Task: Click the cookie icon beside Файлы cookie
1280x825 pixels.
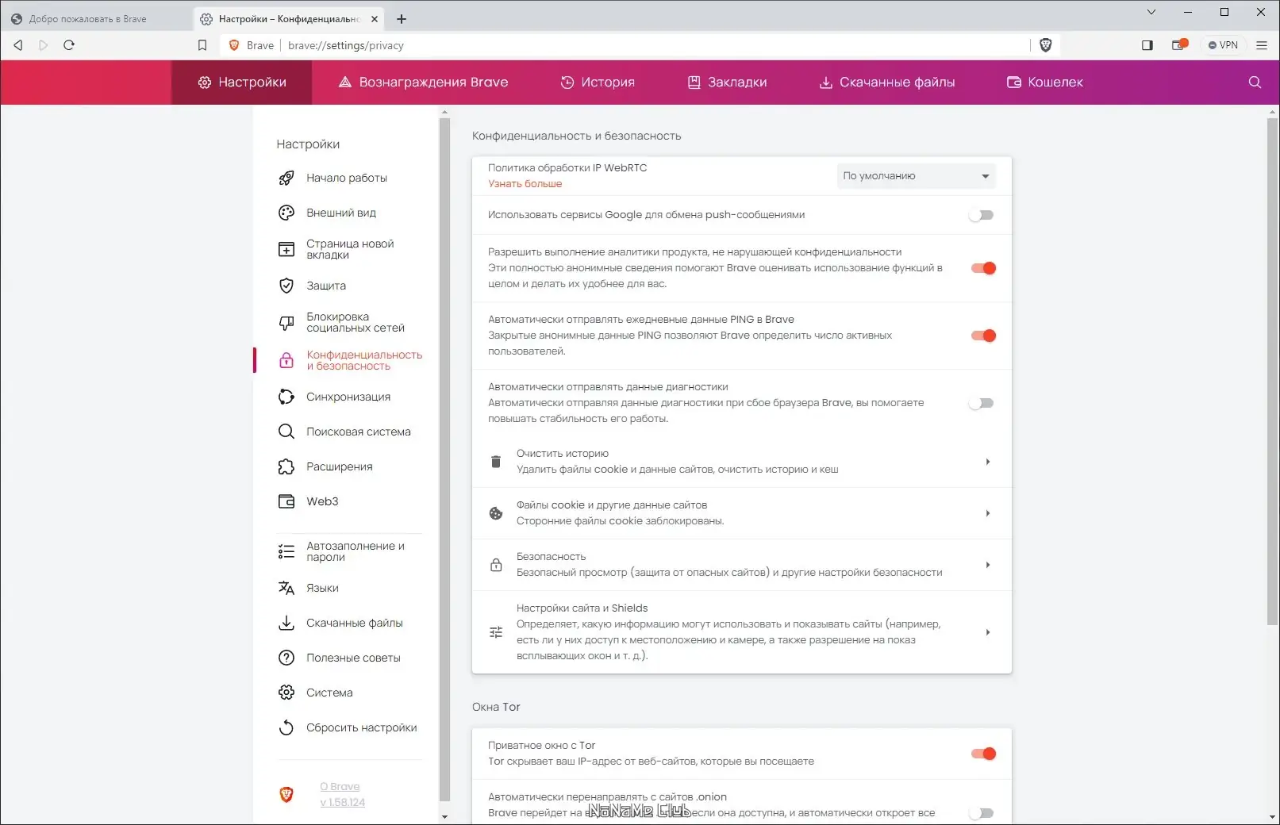Action: pos(496,513)
